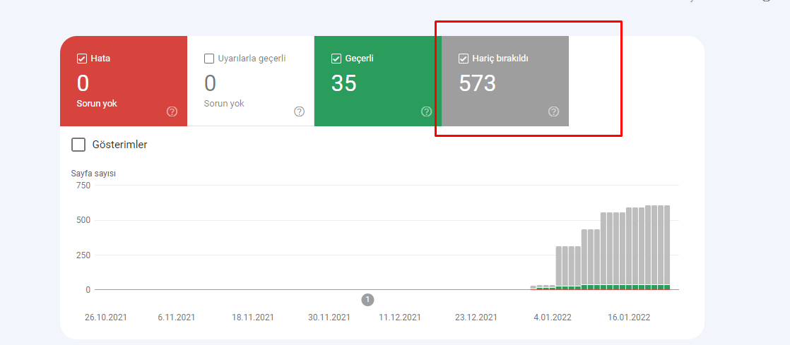Toggle the Hariç bırakıldı checkbox
This screenshot has height=345, width=790.
(464, 59)
